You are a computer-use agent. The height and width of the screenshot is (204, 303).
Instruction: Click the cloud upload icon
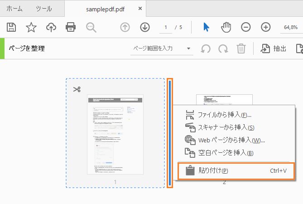(51, 27)
